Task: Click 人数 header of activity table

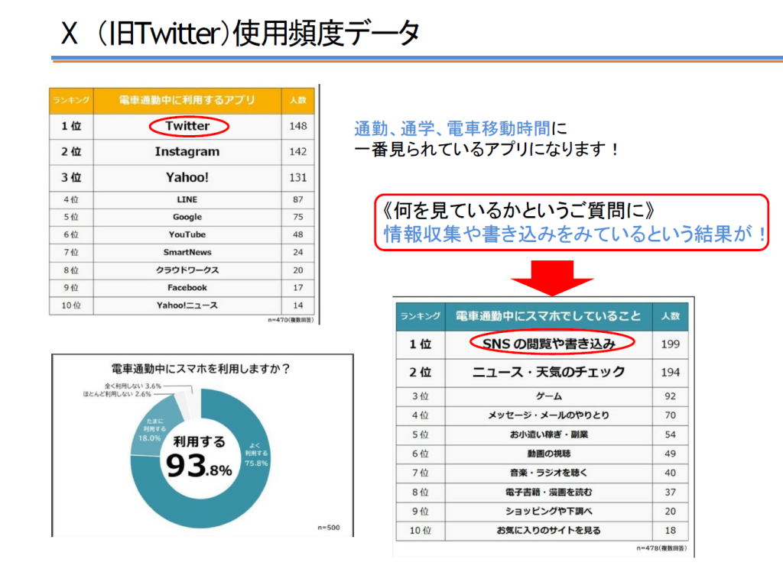Action: (x=670, y=316)
